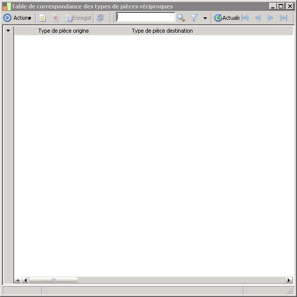Sort by Type de pièce destination column

coord(162,31)
